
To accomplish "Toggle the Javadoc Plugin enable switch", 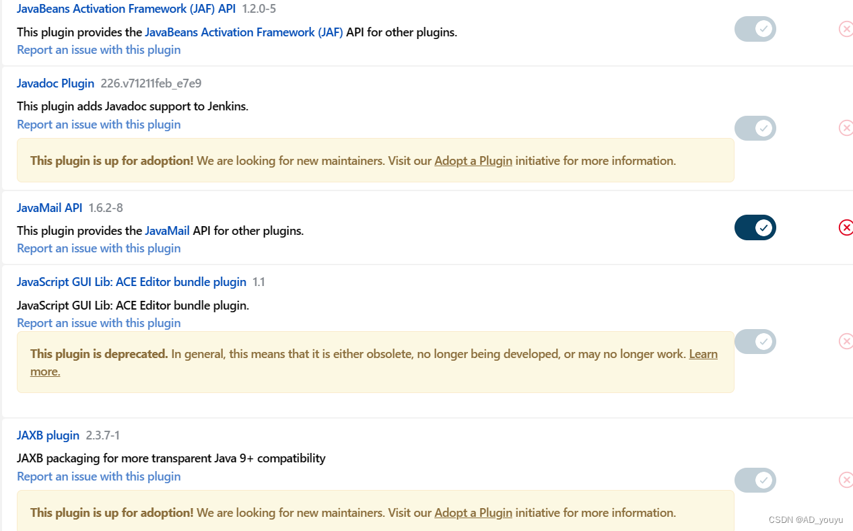I will point(755,128).
